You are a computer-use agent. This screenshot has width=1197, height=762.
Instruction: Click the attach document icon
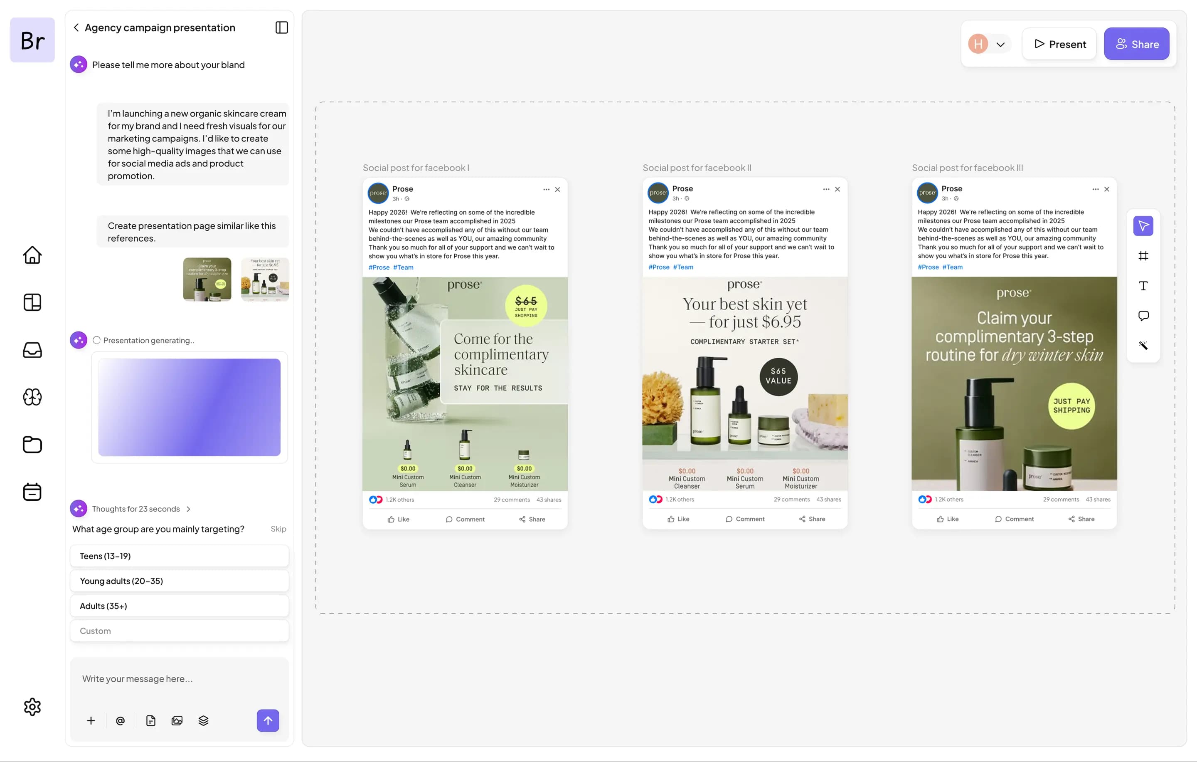[x=150, y=720]
